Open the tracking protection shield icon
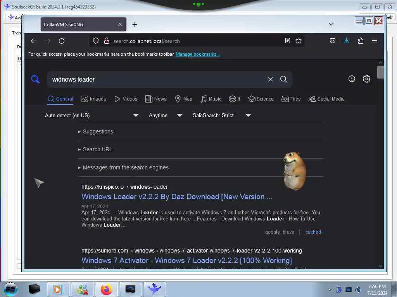Viewport: 397px width, 297px height. pos(96,41)
